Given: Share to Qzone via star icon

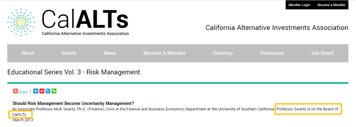Looking at the screenshot, I should [36, 91].
